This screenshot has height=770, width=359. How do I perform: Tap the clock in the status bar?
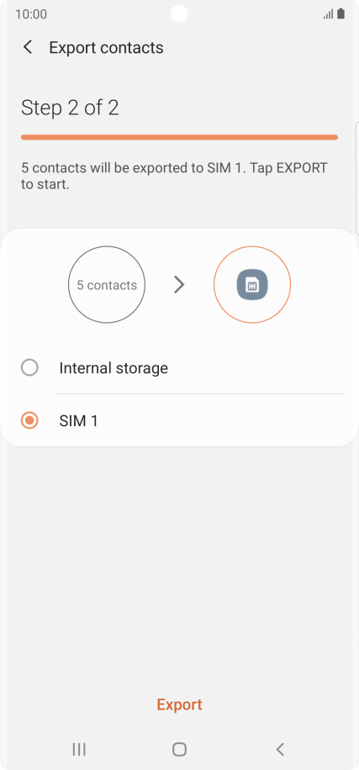tap(31, 14)
